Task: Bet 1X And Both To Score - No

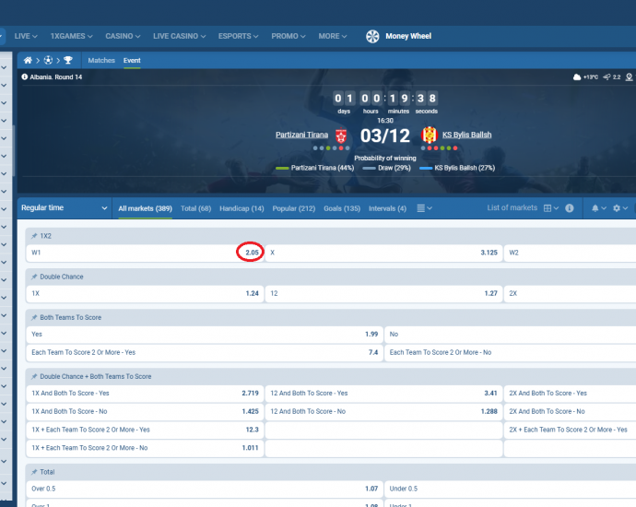Action: (146, 412)
